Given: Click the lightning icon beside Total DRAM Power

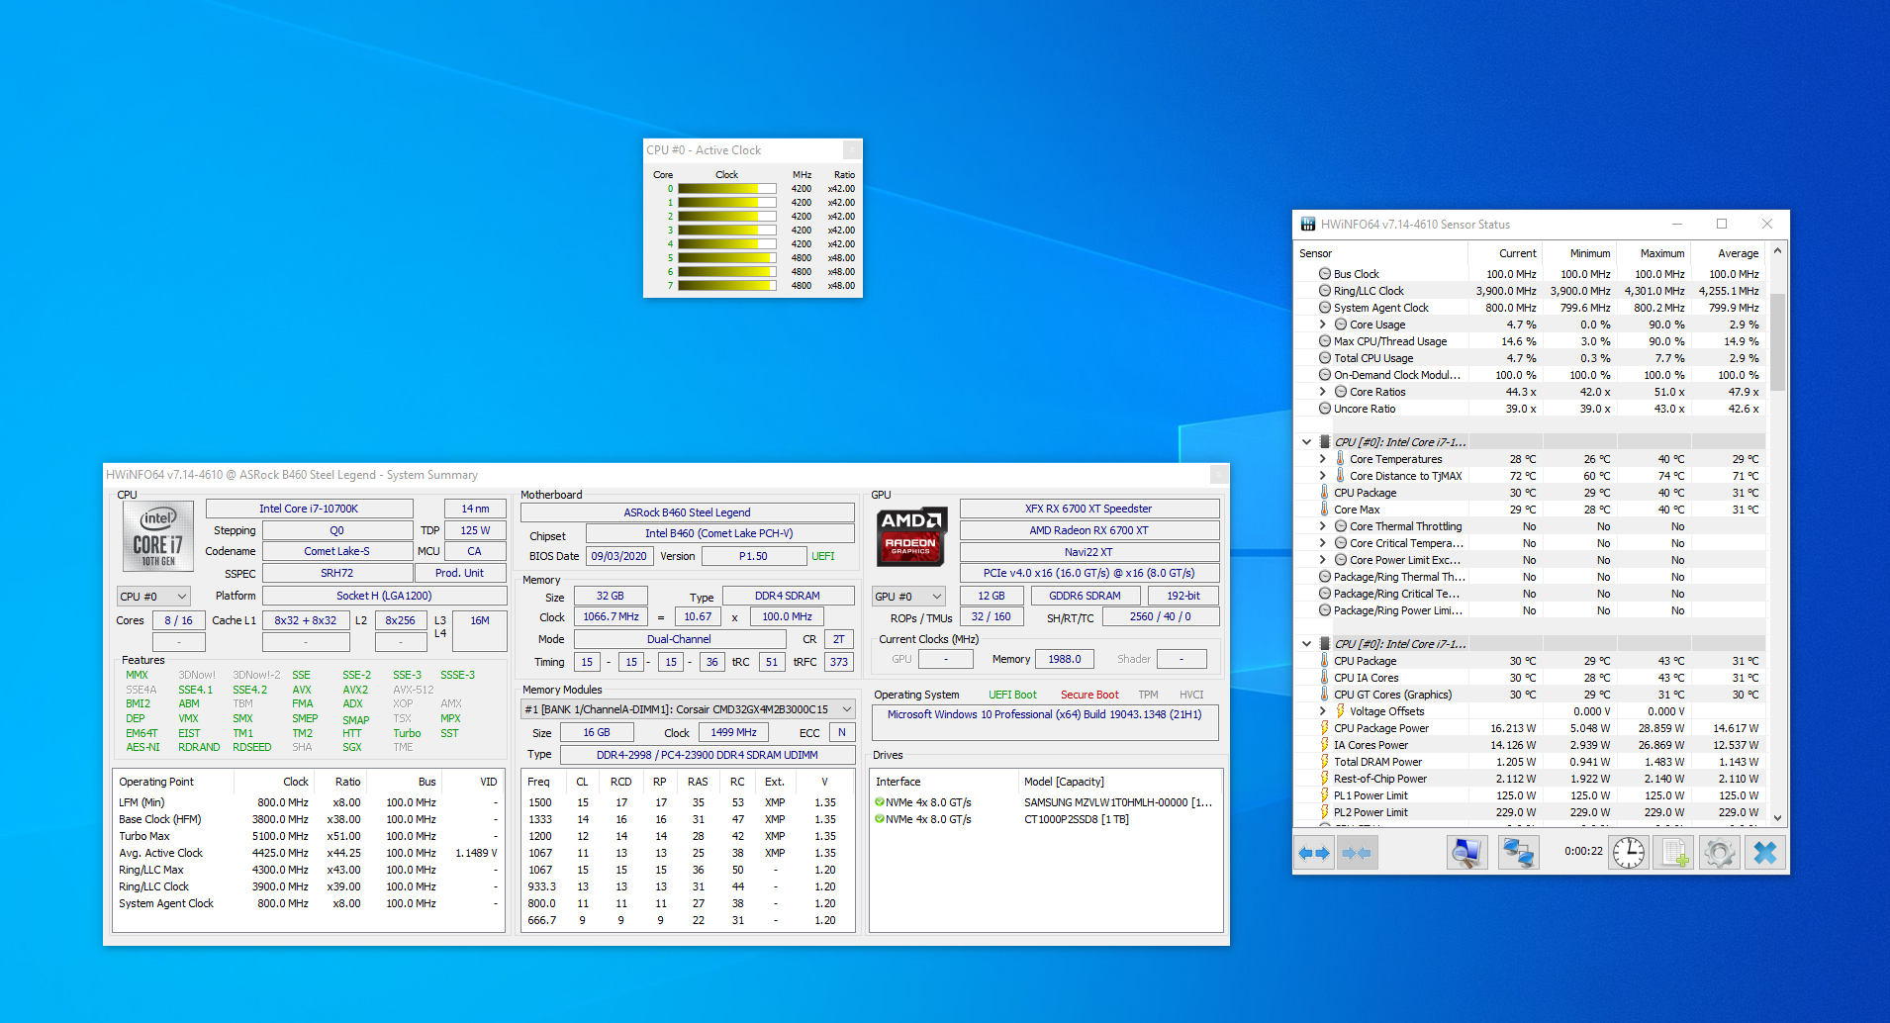Looking at the screenshot, I should [1325, 762].
